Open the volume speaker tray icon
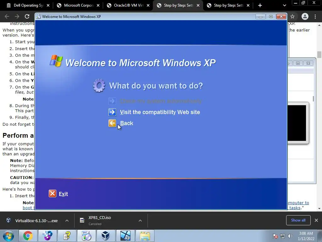 click(x=290, y=236)
